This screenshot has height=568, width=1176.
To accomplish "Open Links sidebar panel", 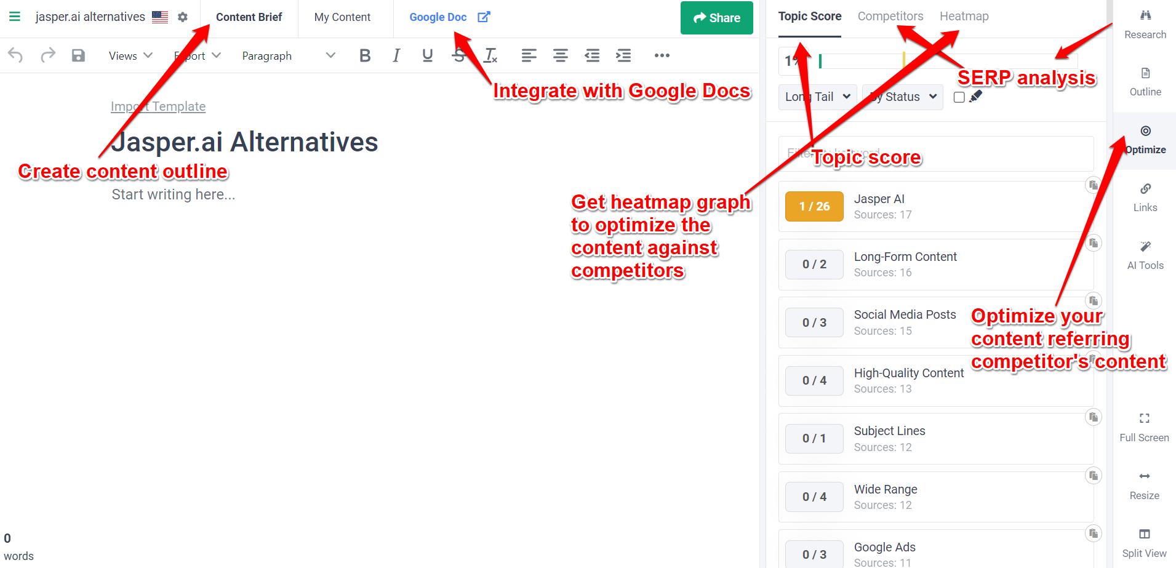I will click(x=1145, y=198).
